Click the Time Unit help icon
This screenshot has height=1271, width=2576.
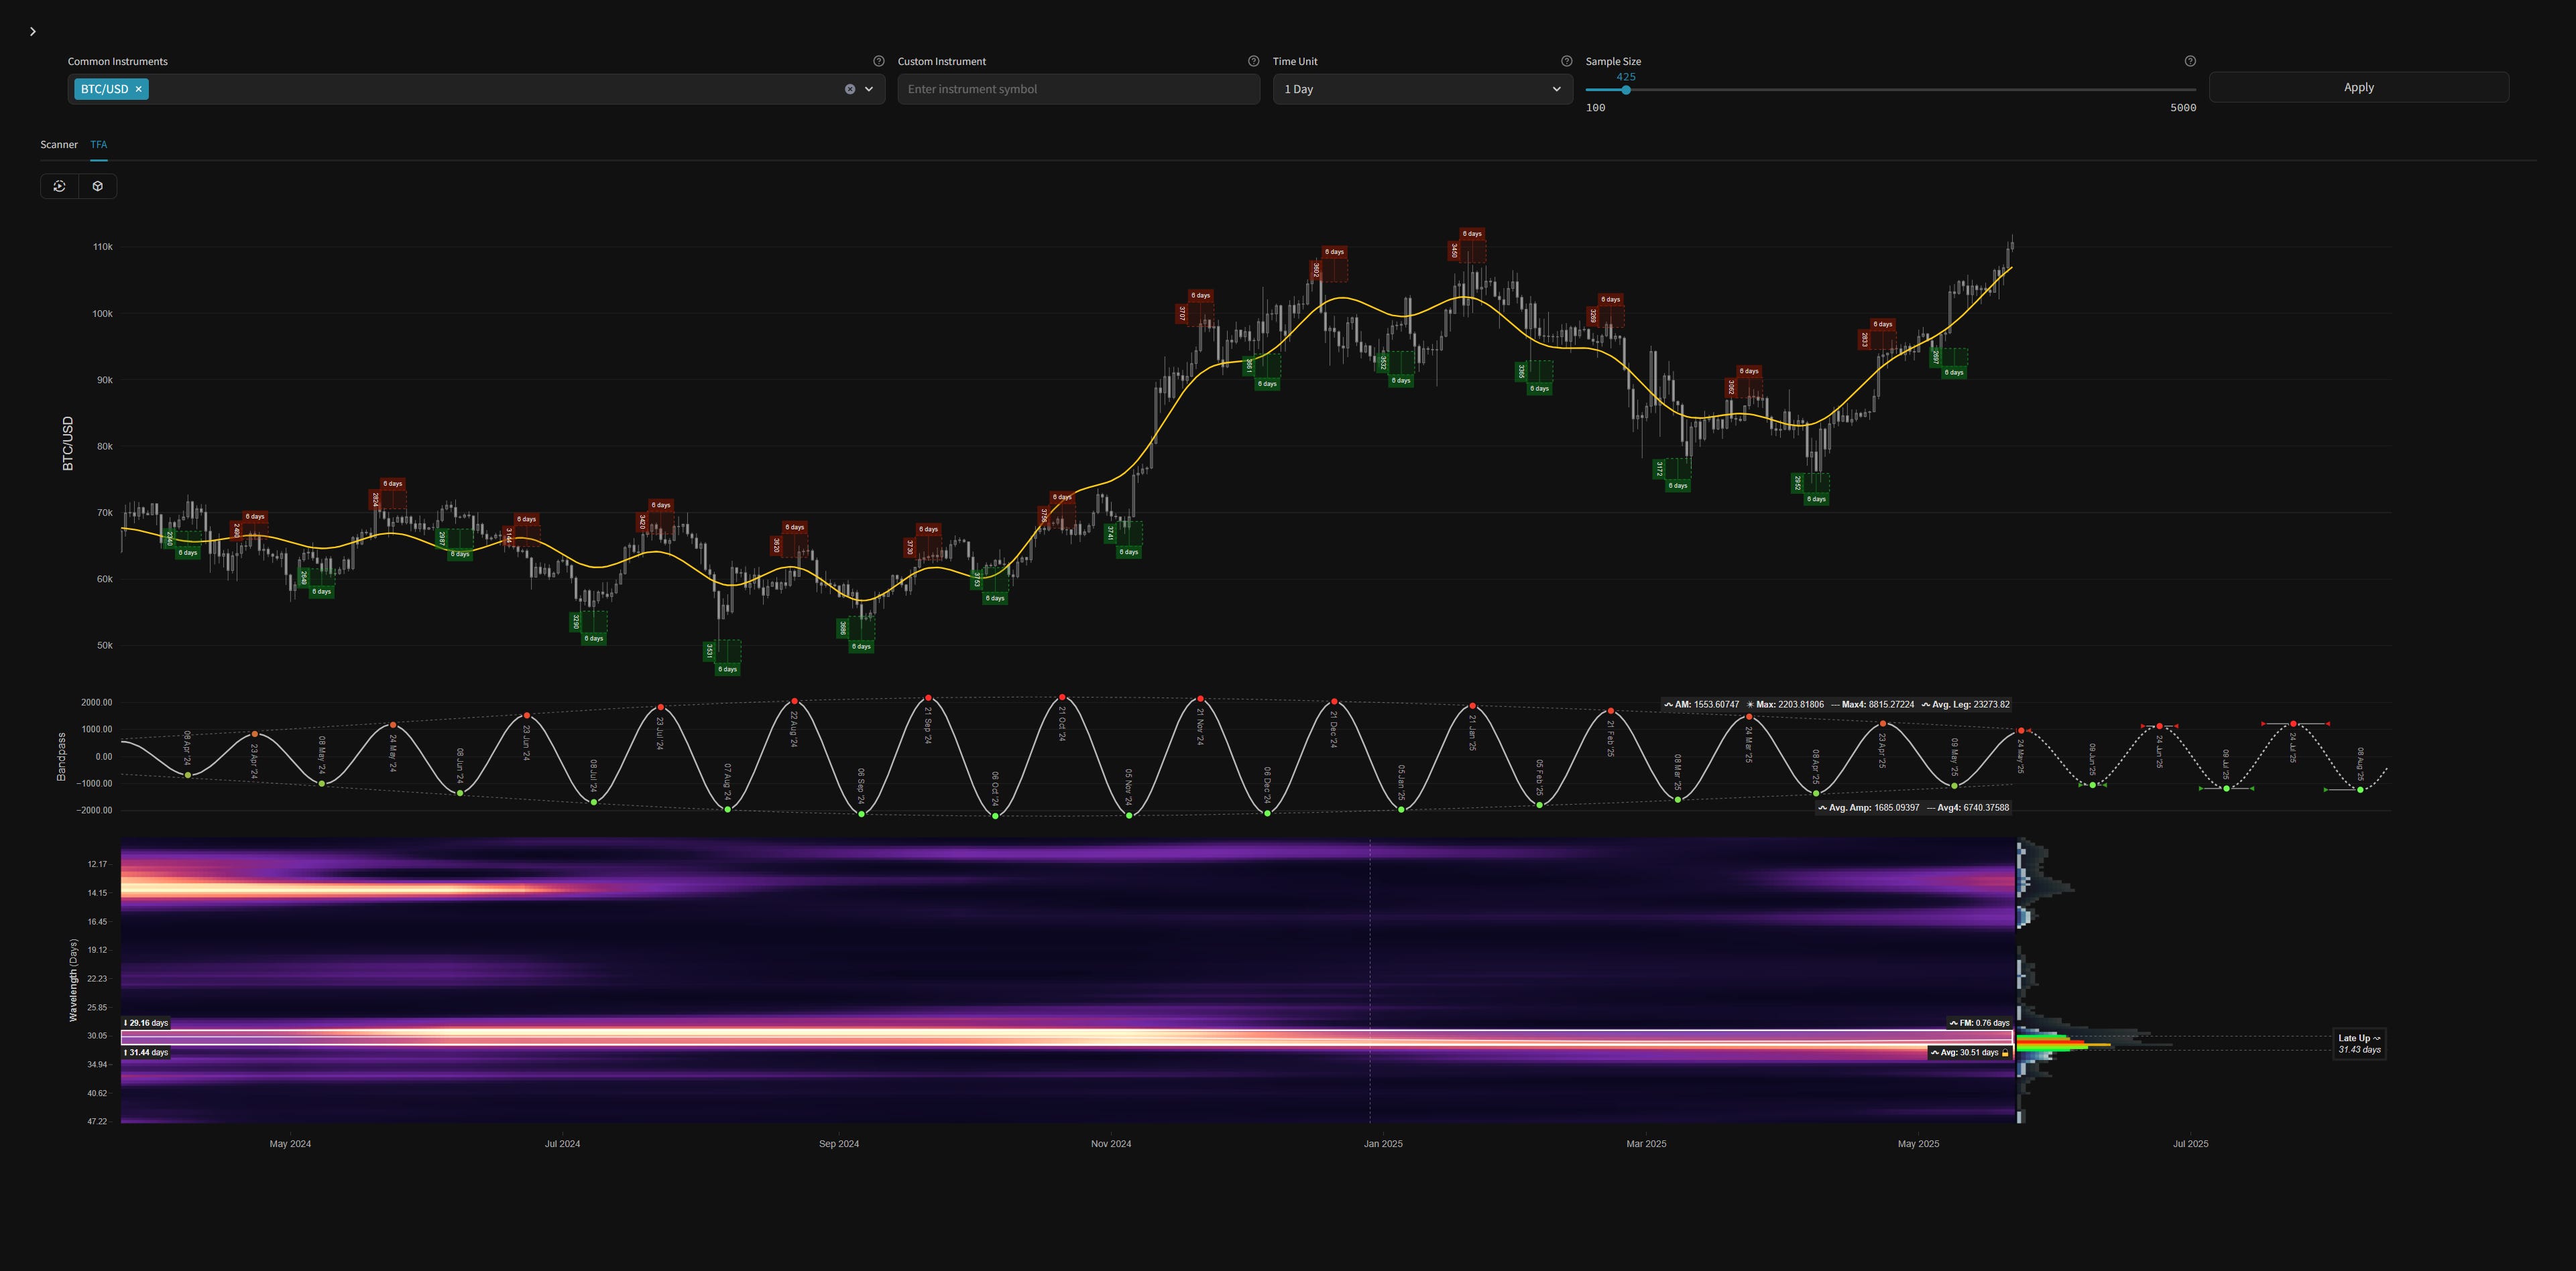coord(1566,61)
